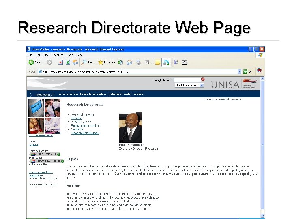Click the link under the sidebar photos
The image size is (292, 219).
pos(41,135)
